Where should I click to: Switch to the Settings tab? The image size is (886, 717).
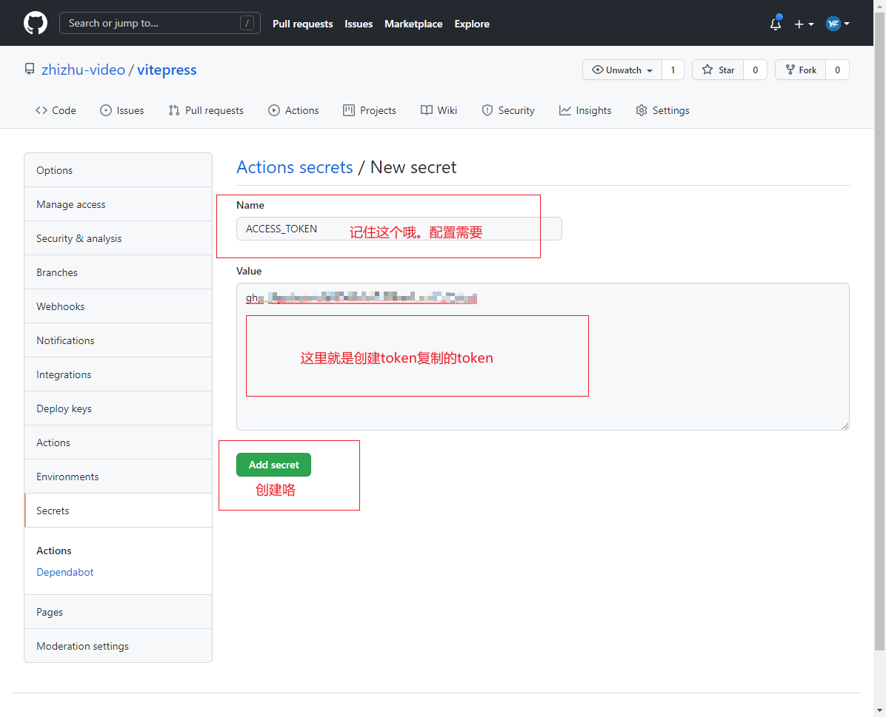pyautogui.click(x=662, y=110)
